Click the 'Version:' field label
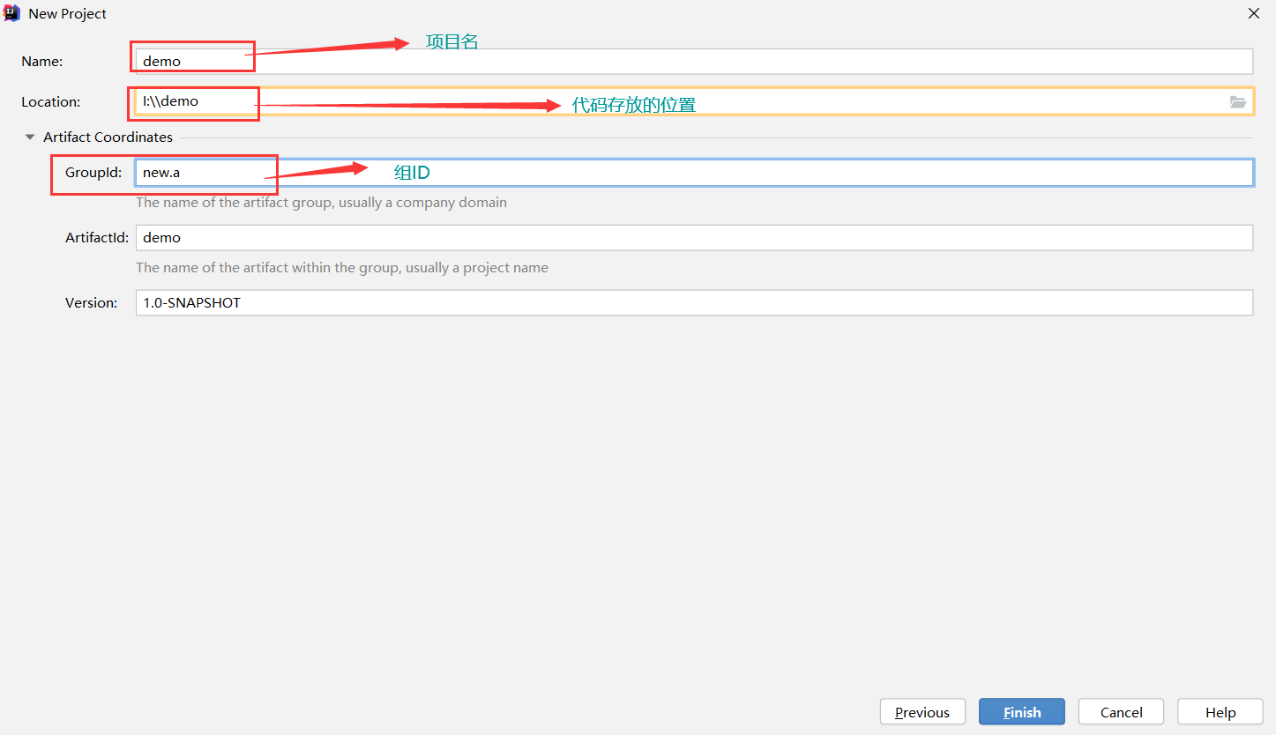The image size is (1276, 735). (91, 303)
